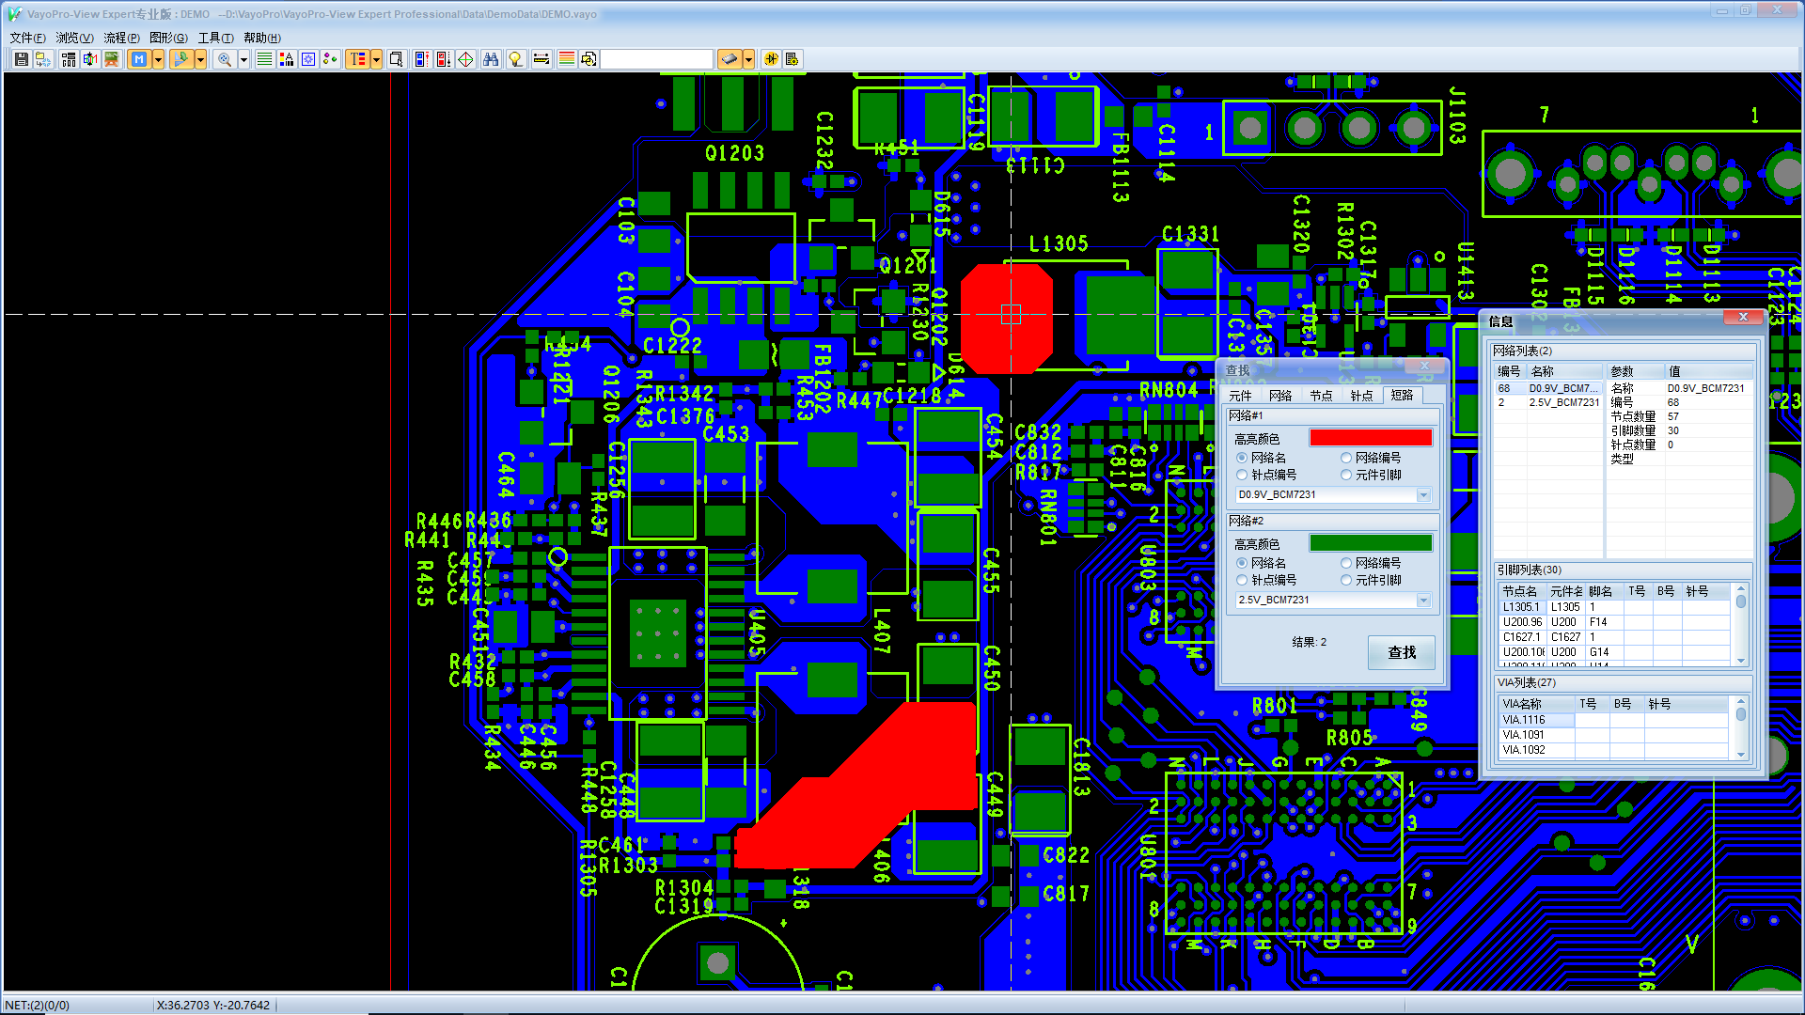Viewport: 1805px width, 1015px height.
Task: Open dropdown arrow beside zoom tool
Action: tap(243, 59)
